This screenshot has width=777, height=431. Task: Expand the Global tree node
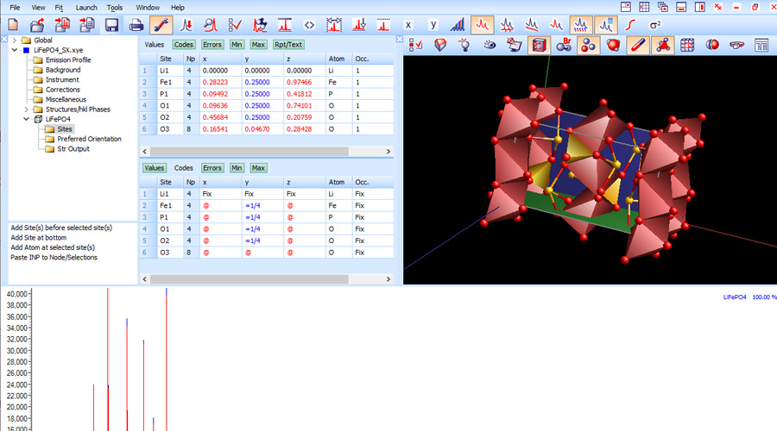coord(15,40)
